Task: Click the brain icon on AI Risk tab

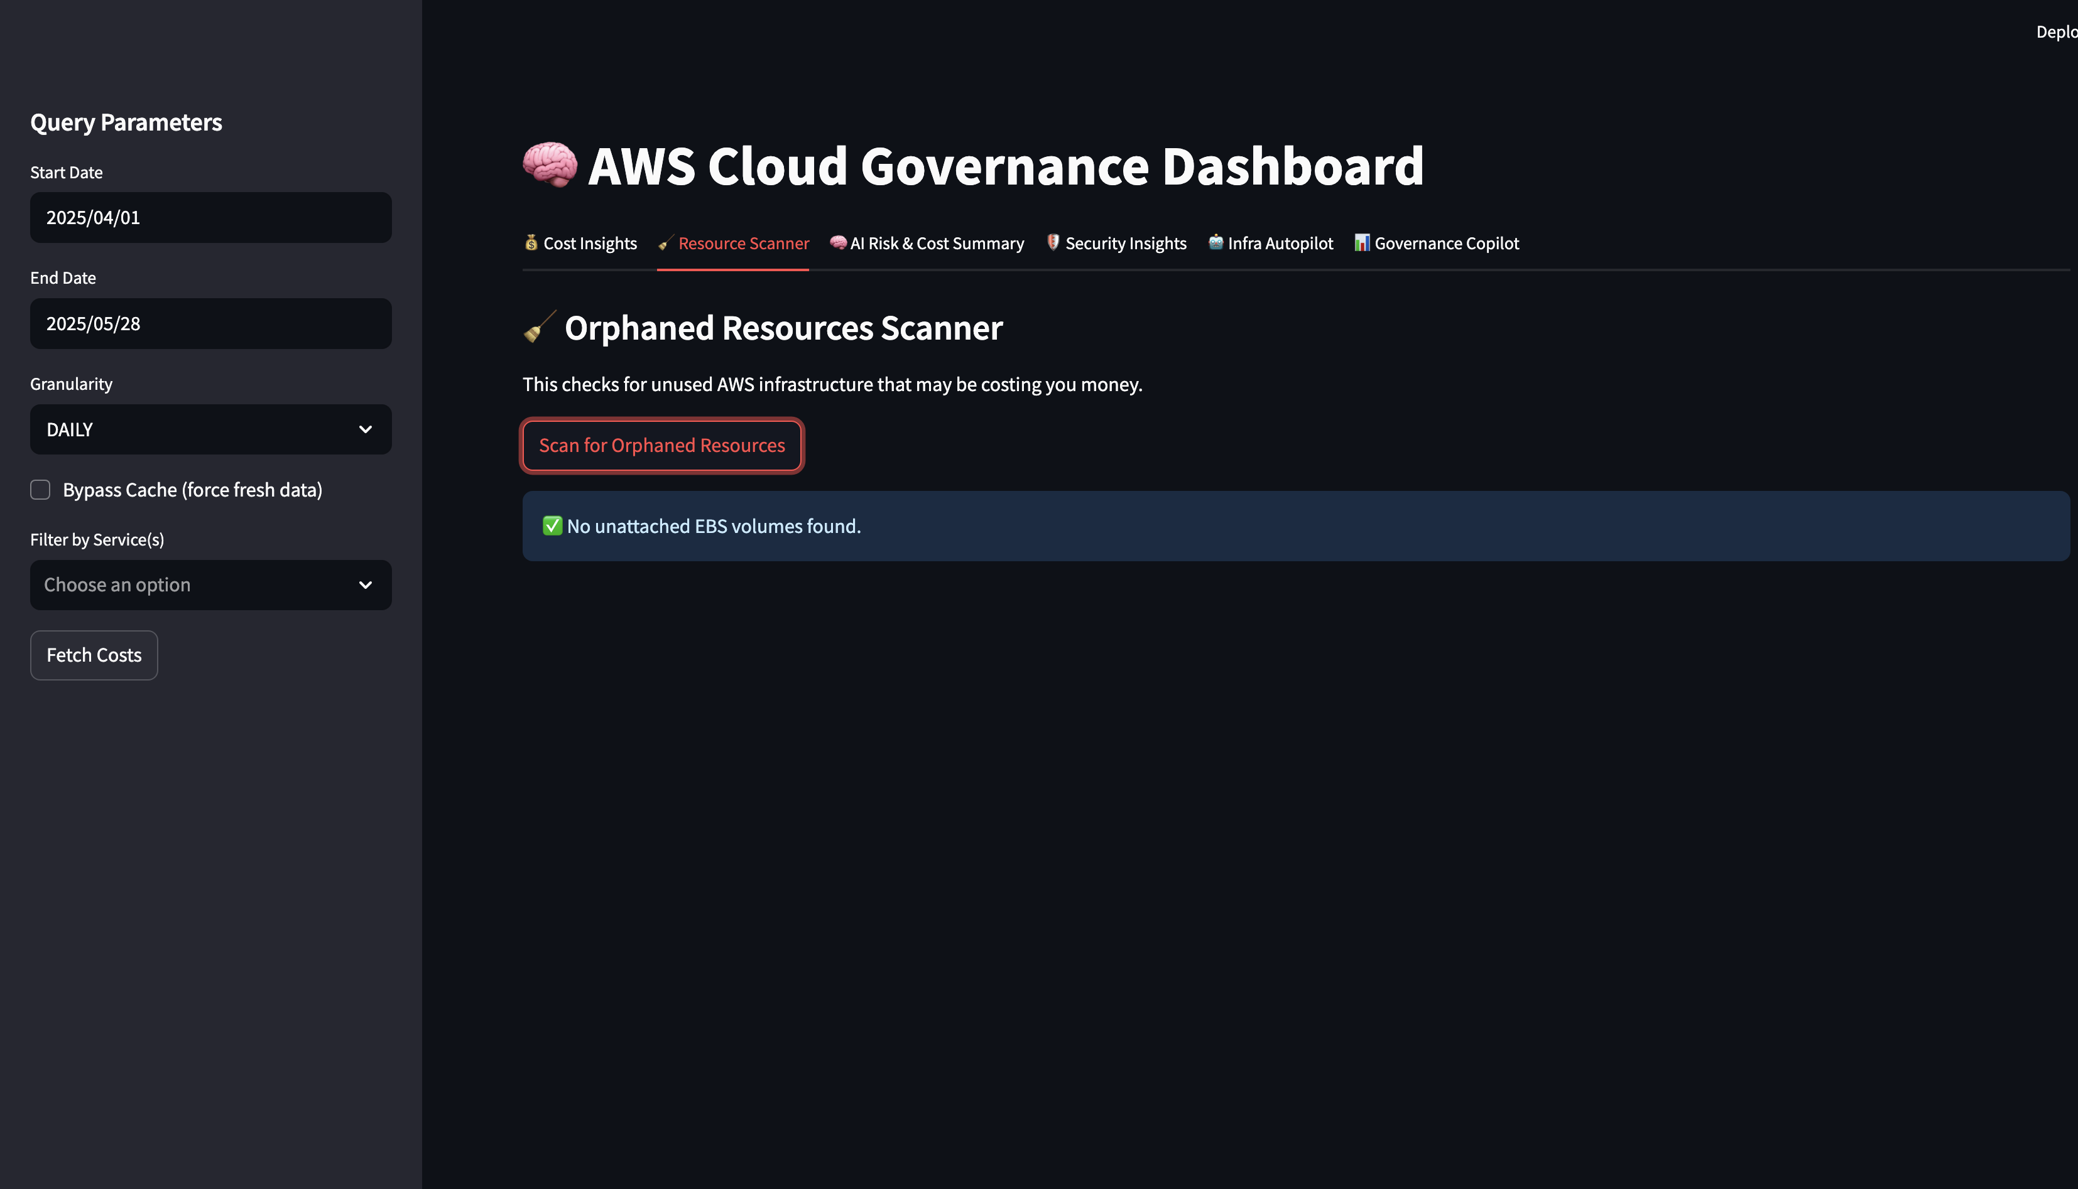Action: click(839, 242)
